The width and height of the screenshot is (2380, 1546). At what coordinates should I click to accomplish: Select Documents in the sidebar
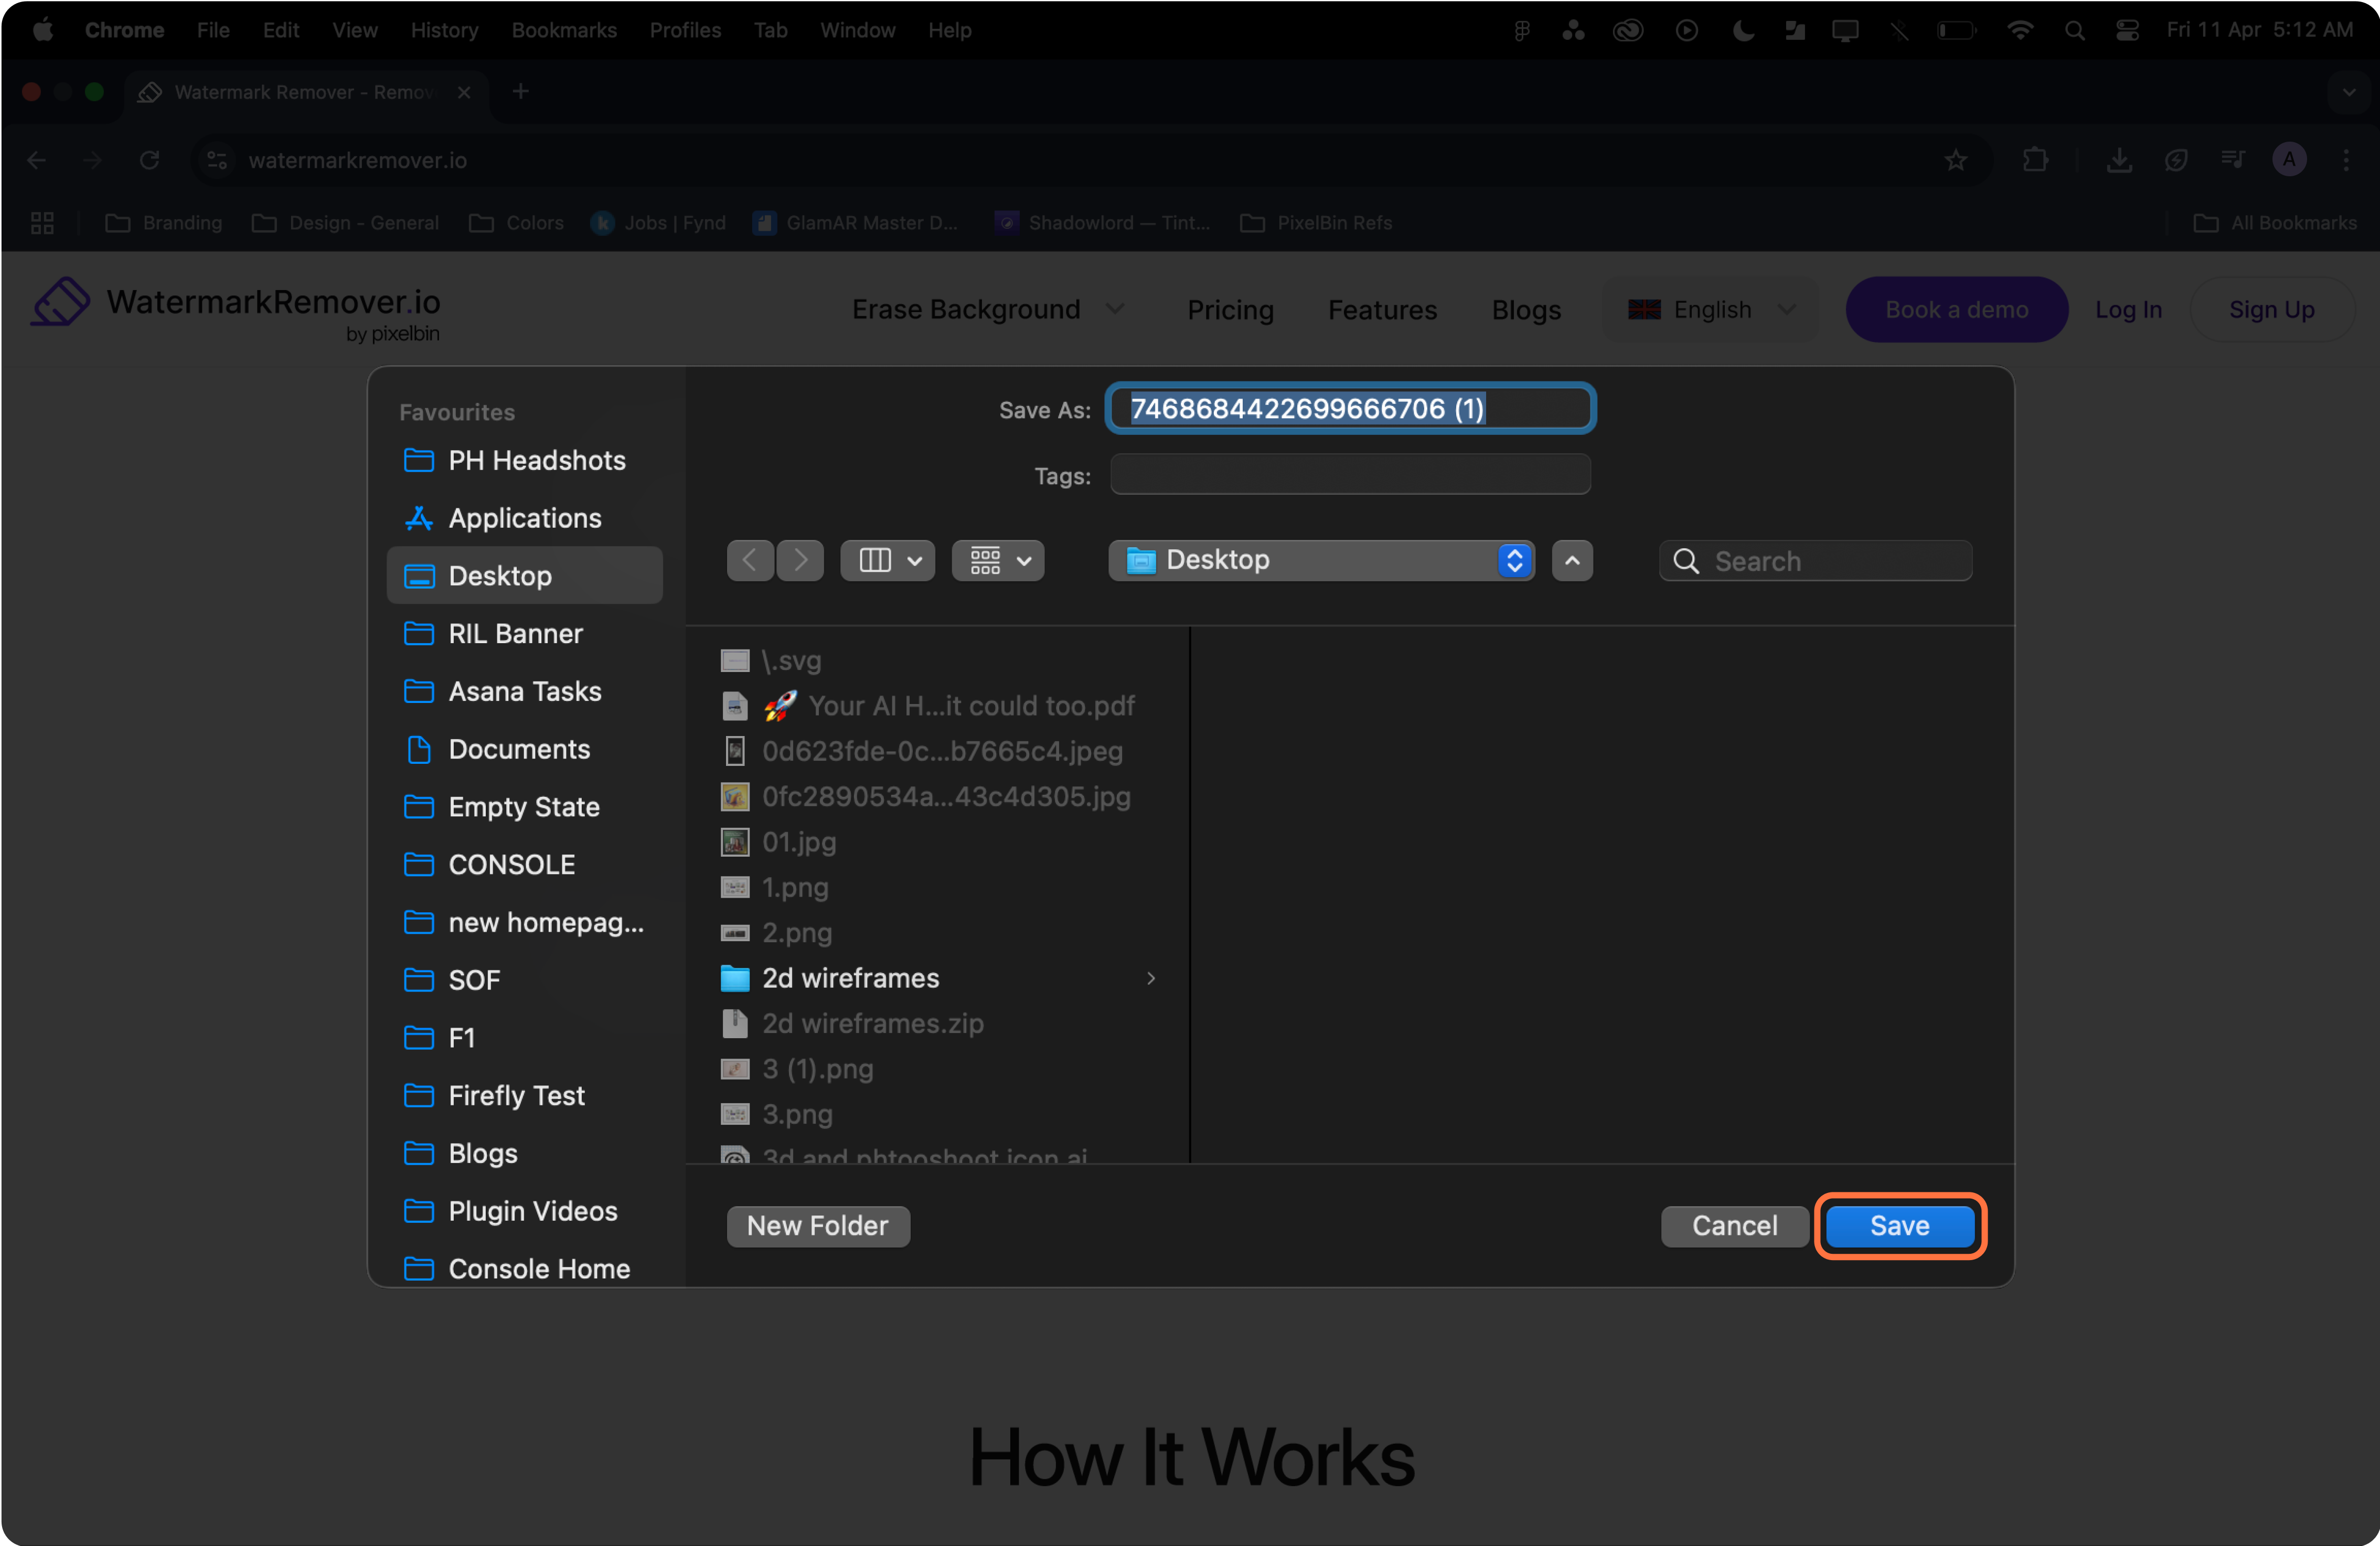[x=518, y=749]
